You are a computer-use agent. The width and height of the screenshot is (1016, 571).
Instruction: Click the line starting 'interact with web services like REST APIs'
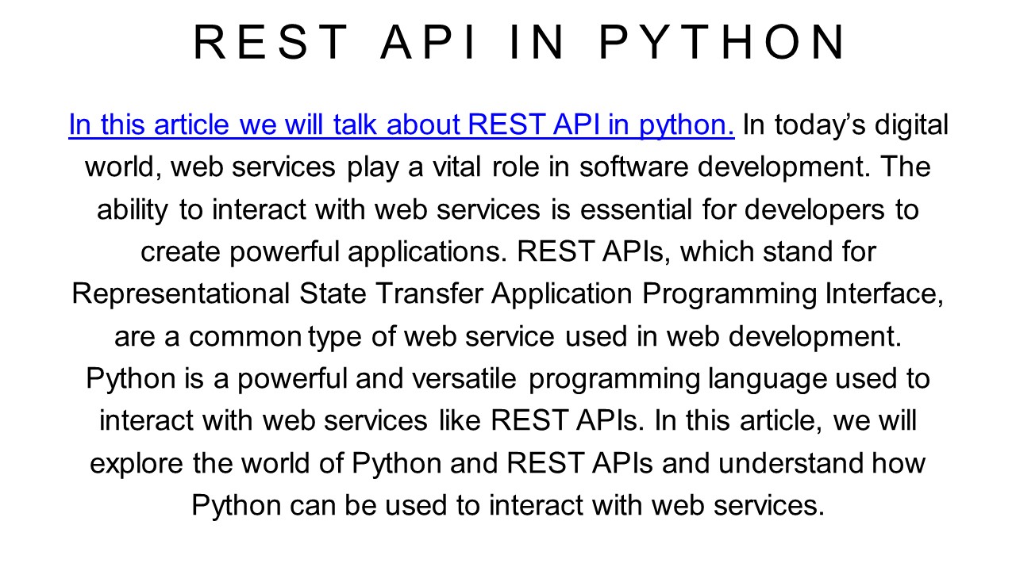pyautogui.click(x=508, y=421)
